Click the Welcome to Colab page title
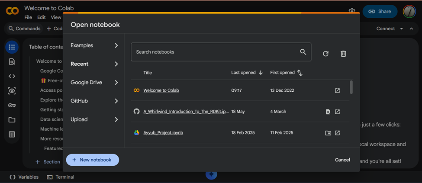 tap(49, 8)
